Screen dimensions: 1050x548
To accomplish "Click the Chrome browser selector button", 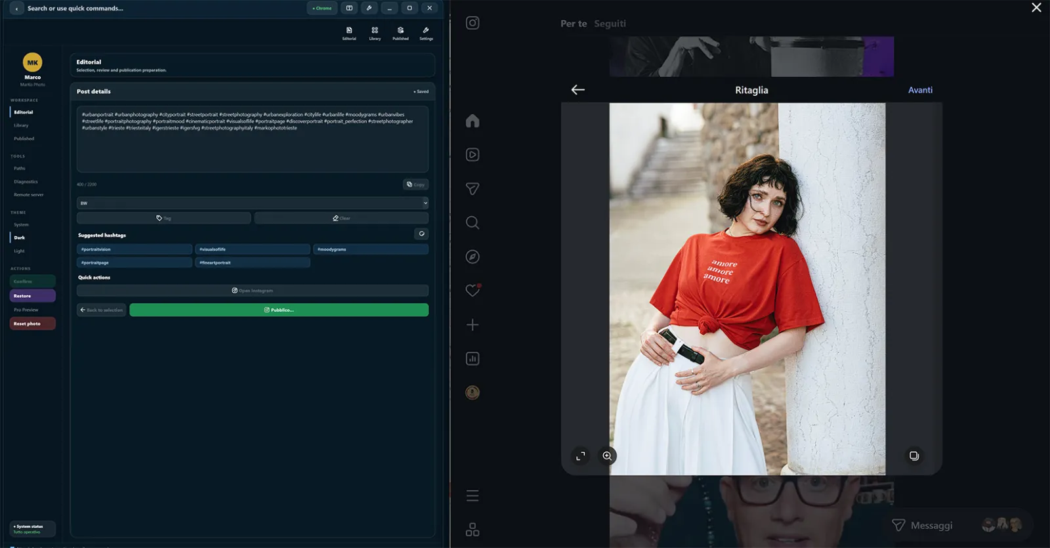I will tap(322, 9).
